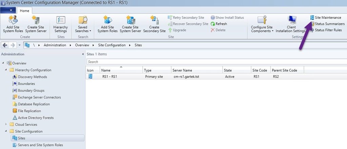The height and width of the screenshot is (149, 347).
Task: Click Add Site System Roles in Create group
Action: (13, 24)
